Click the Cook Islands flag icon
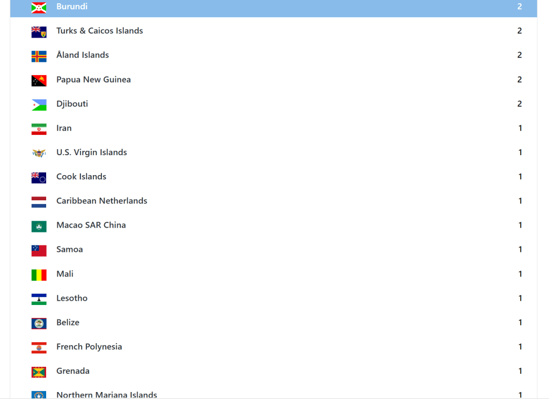 coord(39,177)
